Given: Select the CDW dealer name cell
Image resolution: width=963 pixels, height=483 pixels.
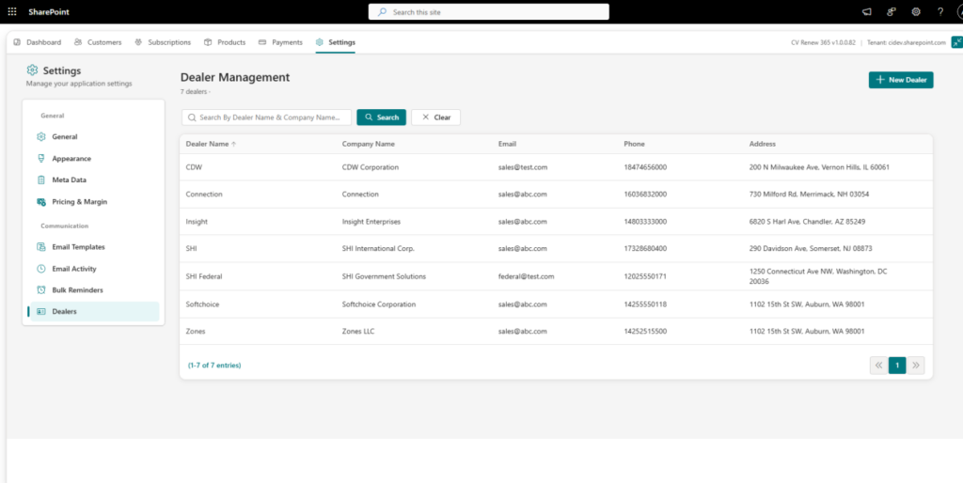Looking at the screenshot, I should point(193,167).
